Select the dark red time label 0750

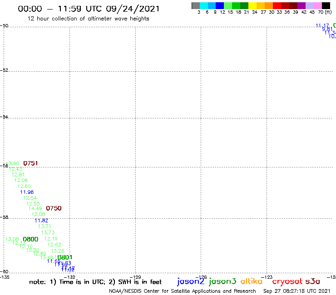[54, 208]
